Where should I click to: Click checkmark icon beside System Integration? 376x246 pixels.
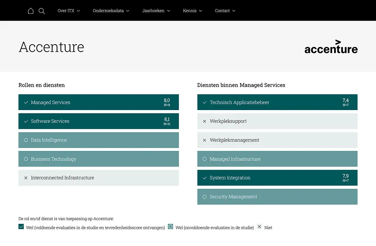205,178
